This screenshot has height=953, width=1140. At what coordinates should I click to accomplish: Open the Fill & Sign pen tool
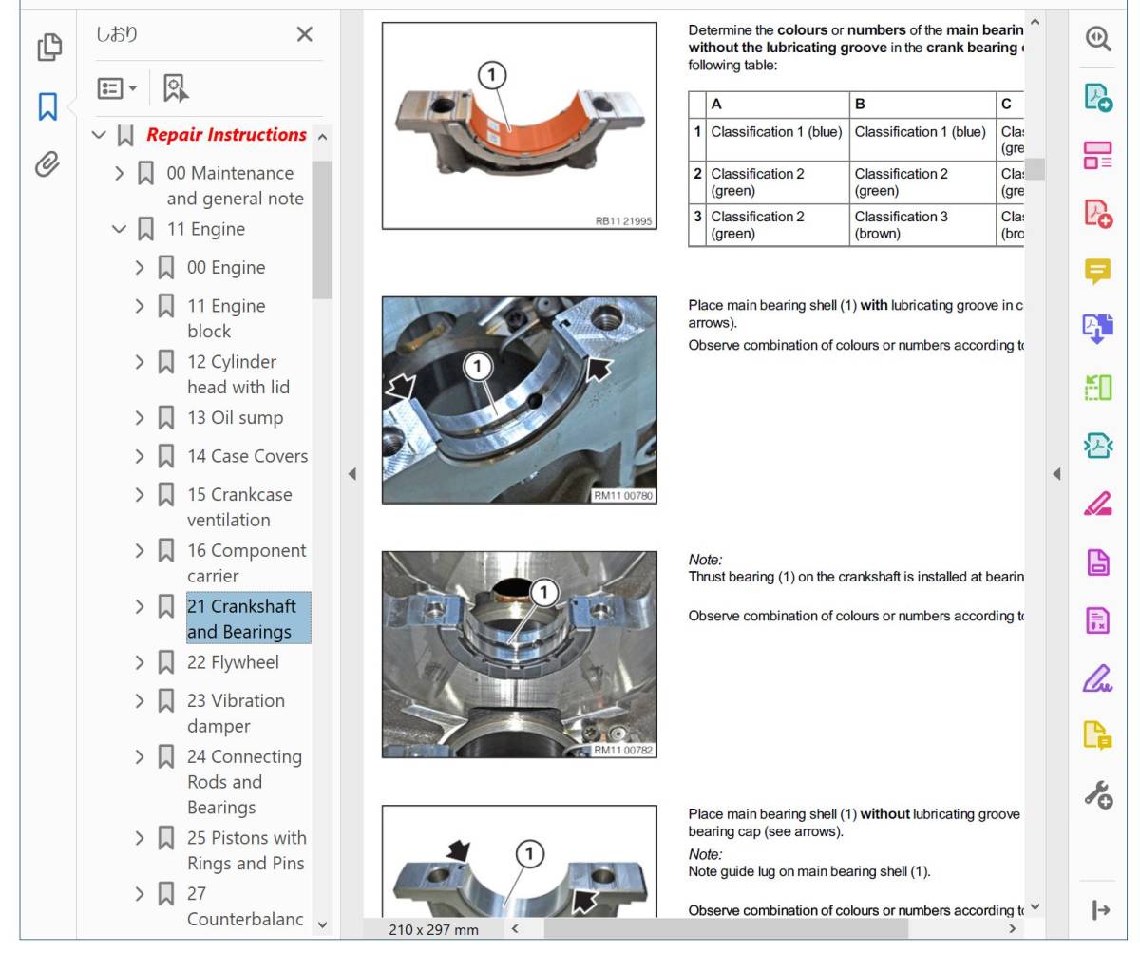point(1098,677)
